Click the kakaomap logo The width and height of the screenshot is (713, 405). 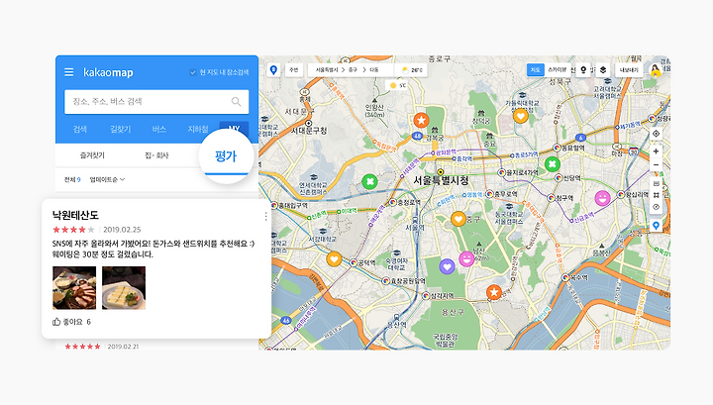click(108, 72)
